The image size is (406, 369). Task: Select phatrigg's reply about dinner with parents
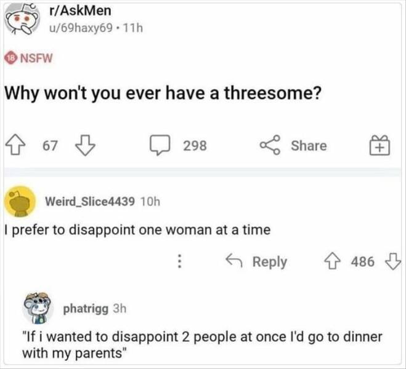click(202, 345)
